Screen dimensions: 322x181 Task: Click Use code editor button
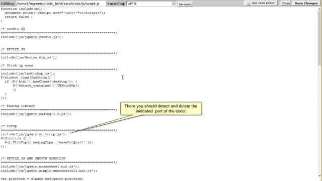coord(261,4)
